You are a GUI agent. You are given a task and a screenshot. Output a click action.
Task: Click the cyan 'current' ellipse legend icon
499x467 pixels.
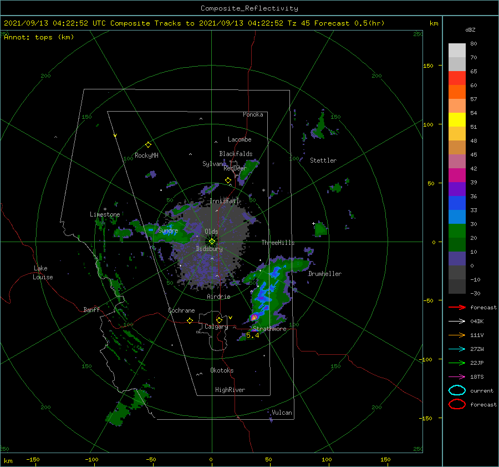click(x=457, y=390)
